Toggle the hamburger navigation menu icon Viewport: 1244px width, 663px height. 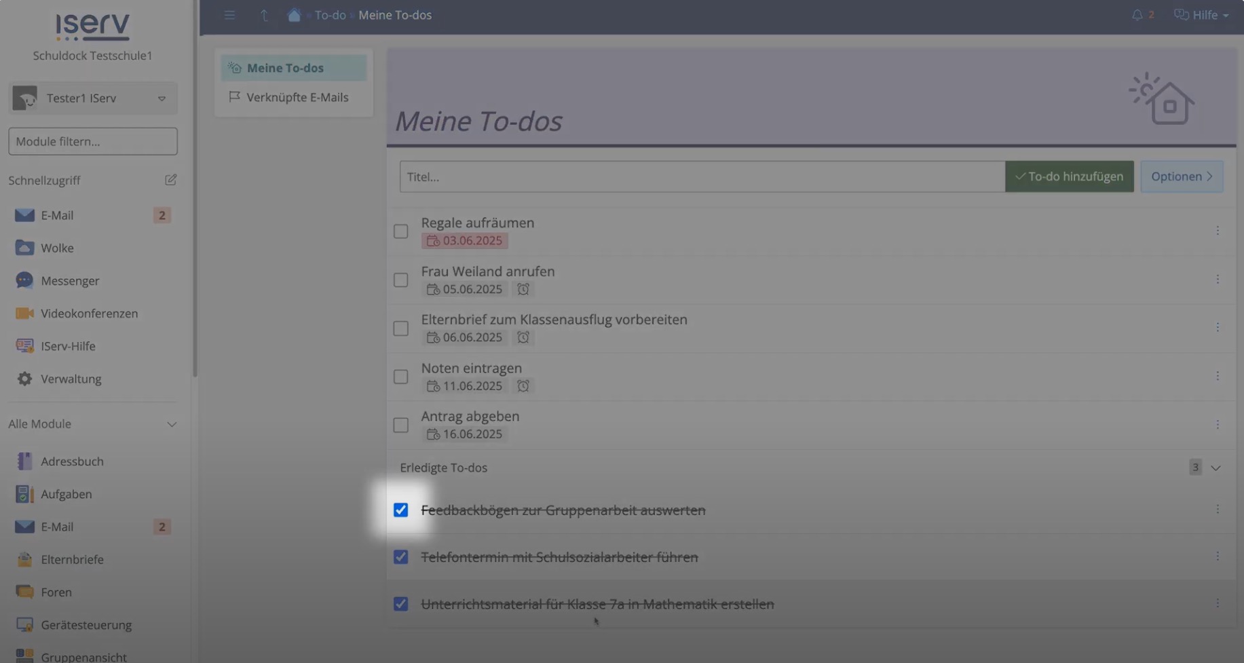pos(229,15)
